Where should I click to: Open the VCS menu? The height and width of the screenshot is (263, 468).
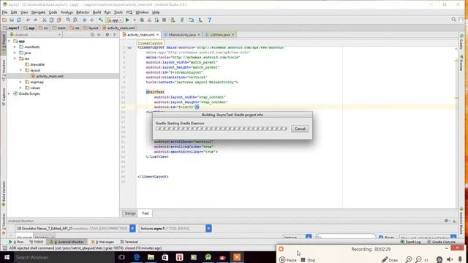coord(129,12)
